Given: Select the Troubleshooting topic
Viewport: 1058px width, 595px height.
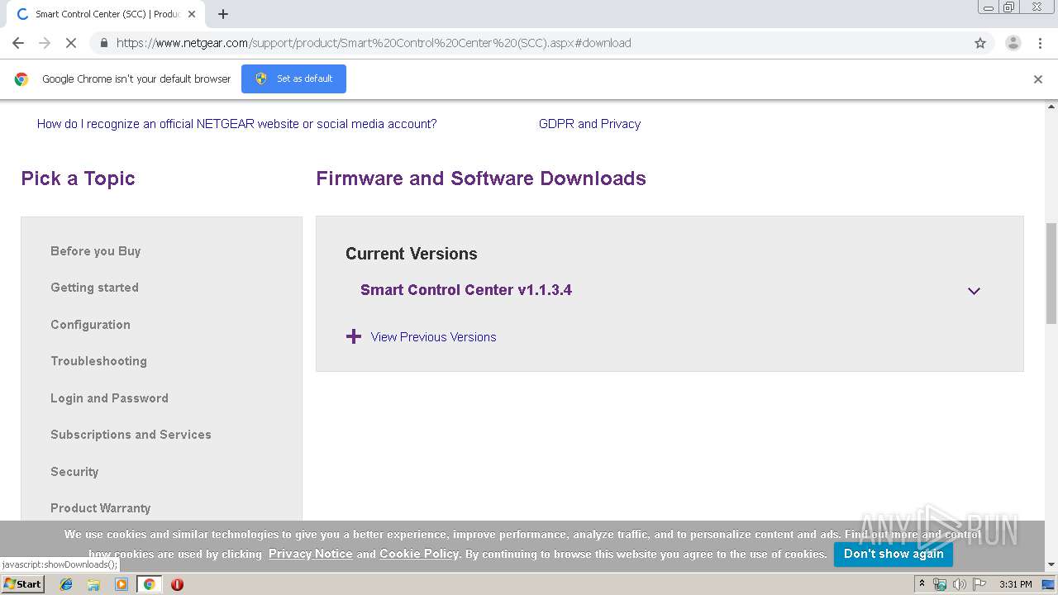Looking at the screenshot, I should [x=98, y=361].
